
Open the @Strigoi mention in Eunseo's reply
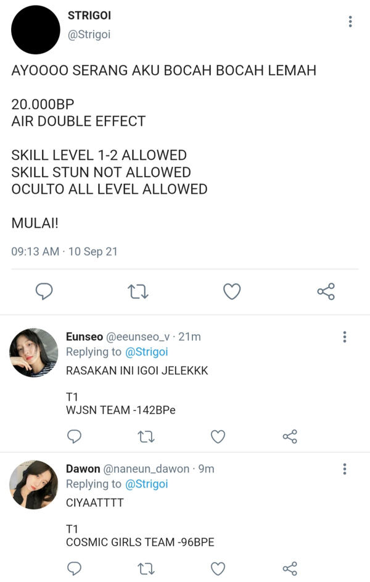[x=147, y=352]
